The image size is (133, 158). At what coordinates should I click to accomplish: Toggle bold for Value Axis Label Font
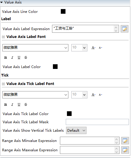pos(6,58)
